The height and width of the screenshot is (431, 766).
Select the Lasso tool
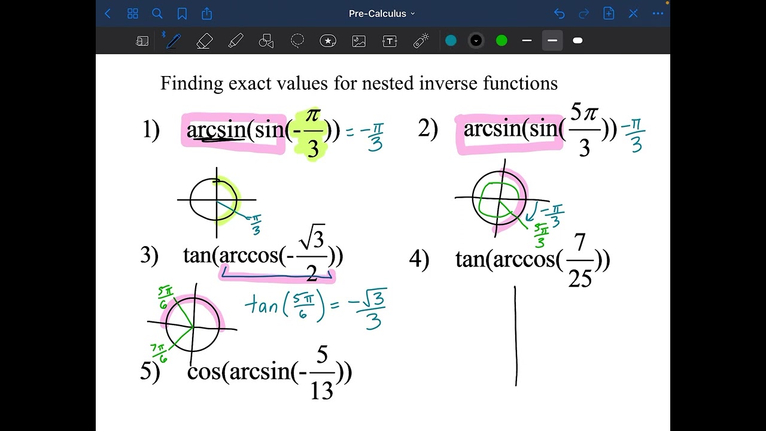pyautogui.click(x=297, y=41)
